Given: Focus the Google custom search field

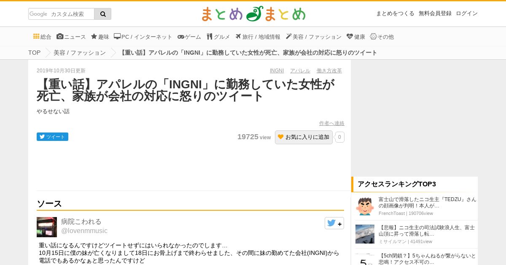Looking at the screenshot, I should click(x=62, y=14).
